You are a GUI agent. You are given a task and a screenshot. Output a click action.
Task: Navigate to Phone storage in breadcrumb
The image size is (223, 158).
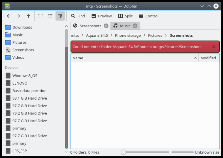tap(128, 35)
